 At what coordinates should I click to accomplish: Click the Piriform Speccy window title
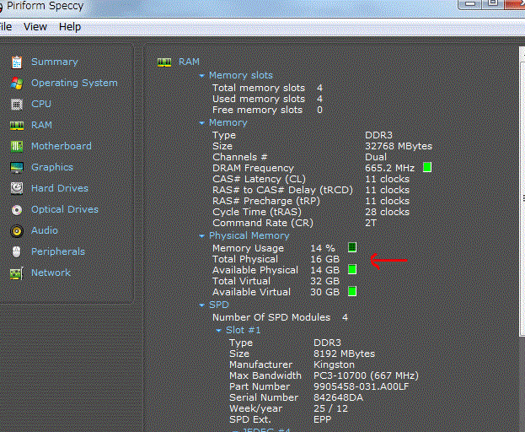pos(46,6)
